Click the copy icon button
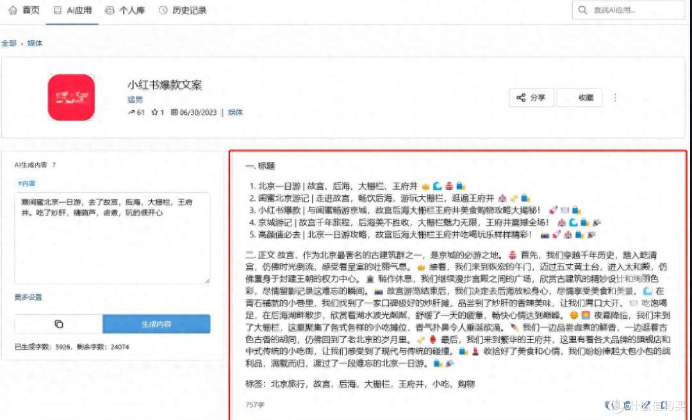The height and width of the screenshot is (420, 692). [x=59, y=324]
